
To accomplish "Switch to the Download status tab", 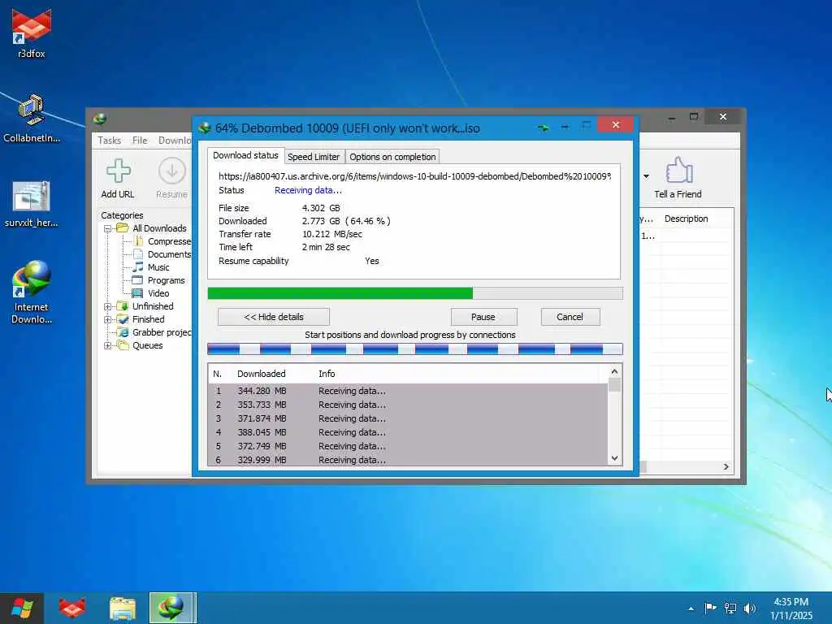I will click(245, 155).
